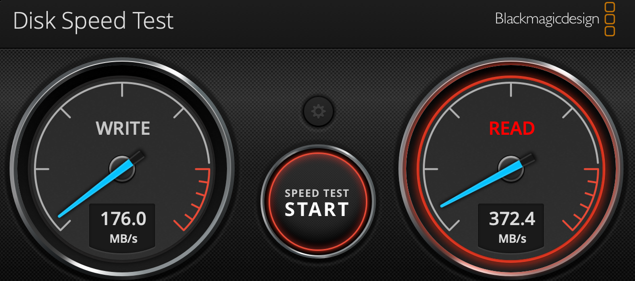Click MB/s unit under read value
The image size is (635, 281).
[x=512, y=238]
